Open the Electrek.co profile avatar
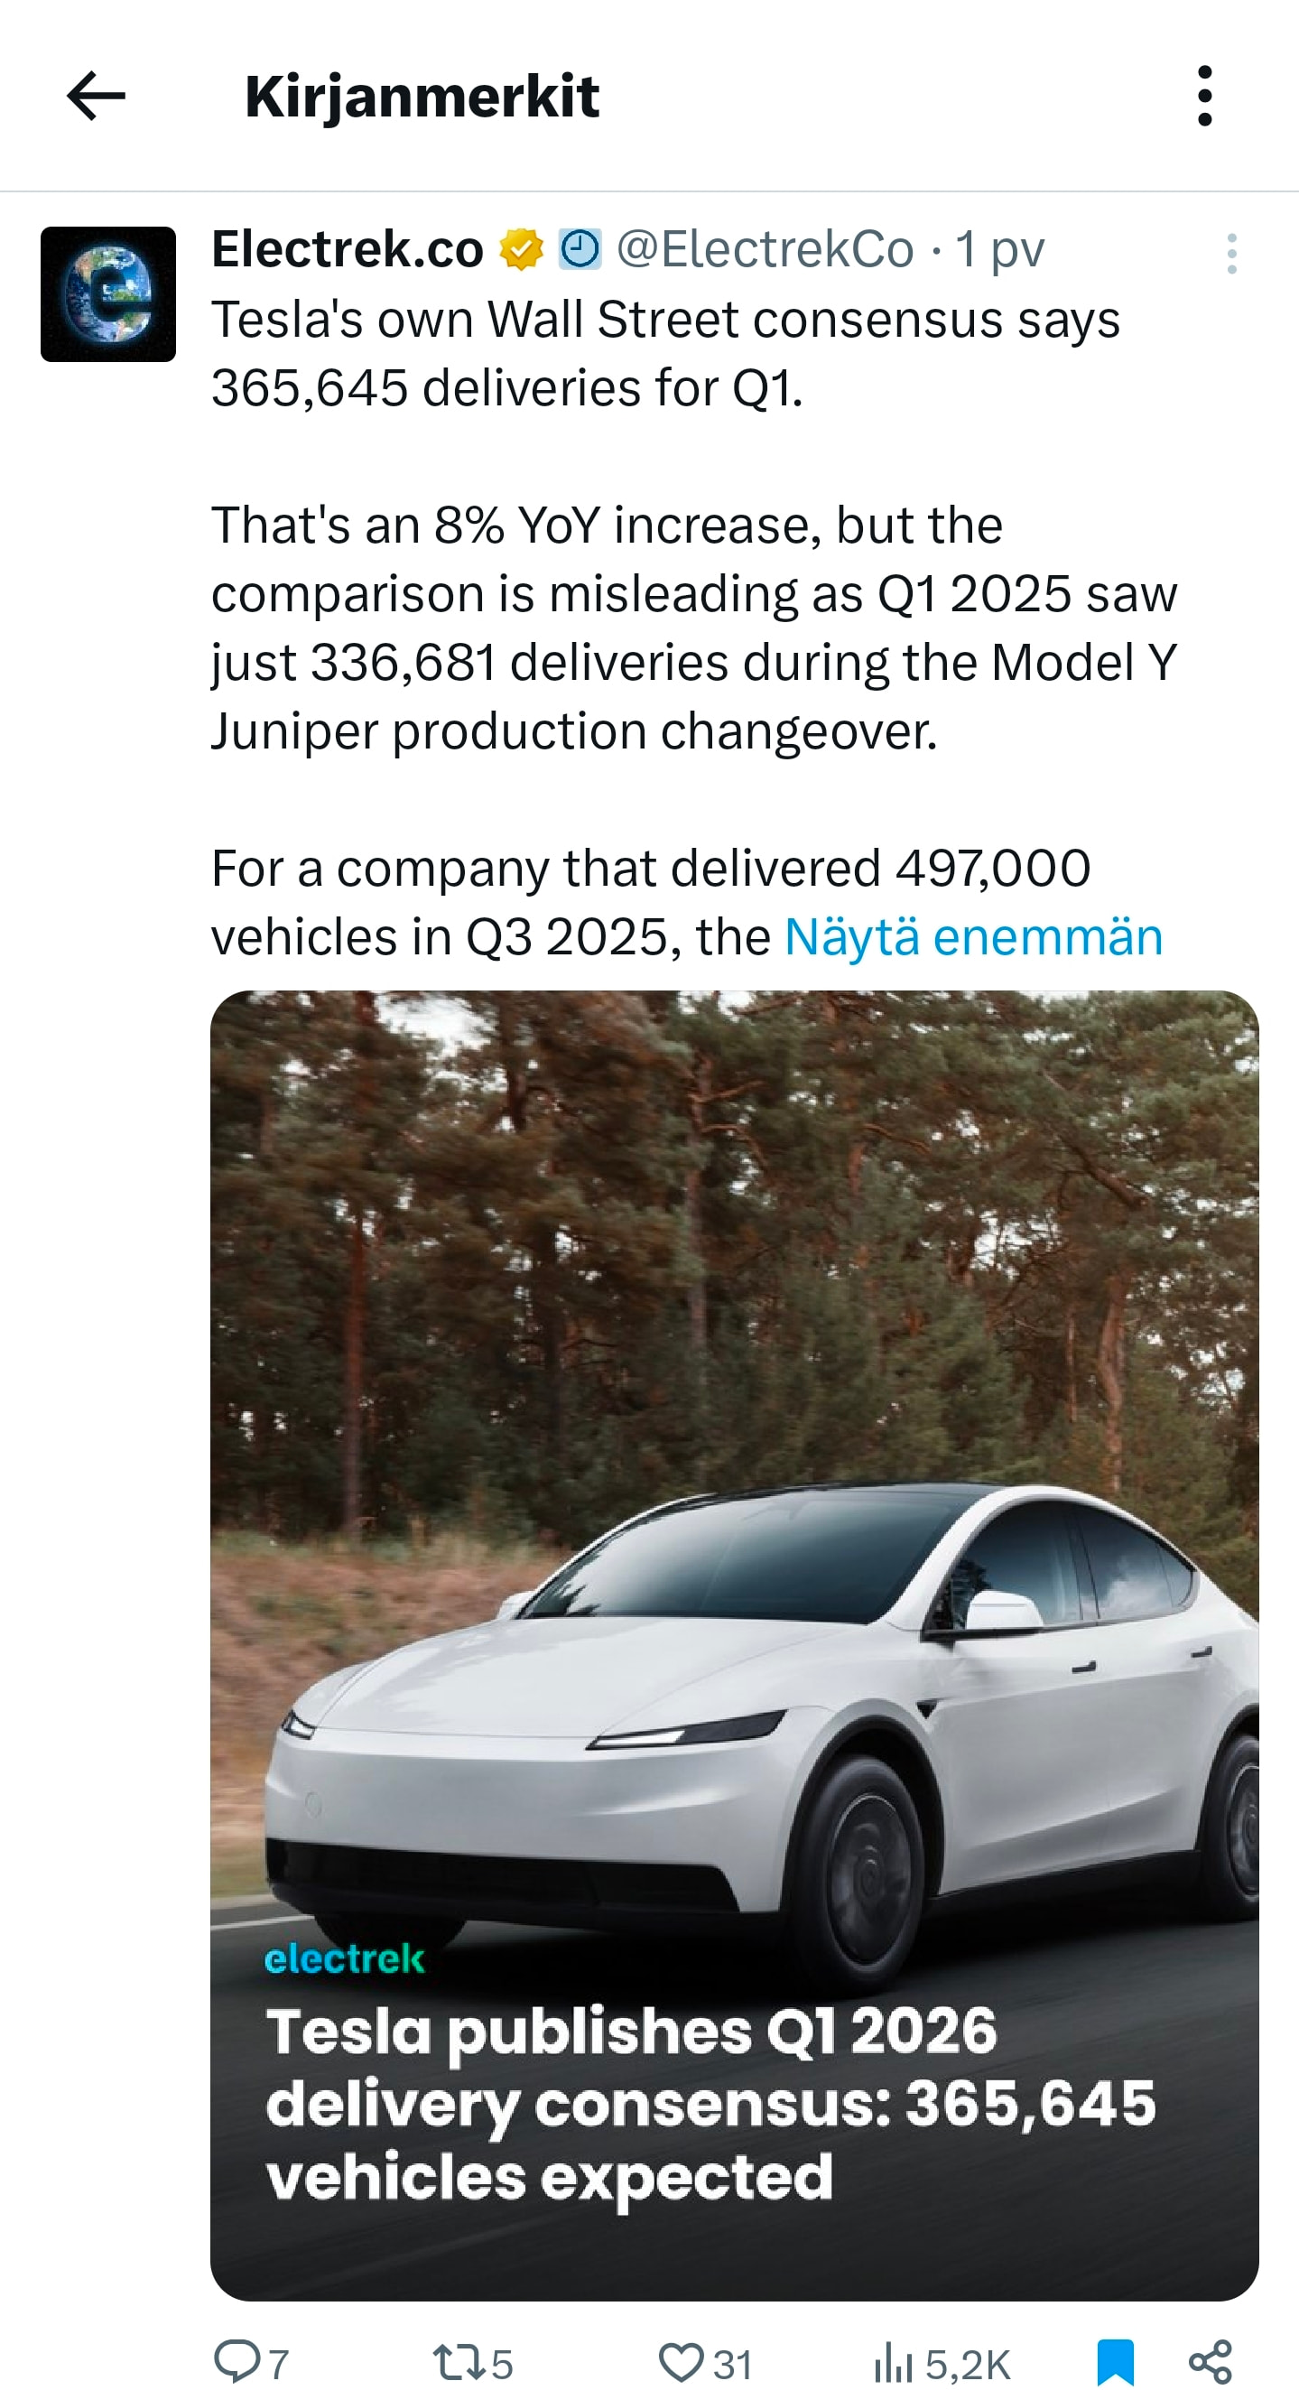This screenshot has width=1299, height=2390. 108,294
